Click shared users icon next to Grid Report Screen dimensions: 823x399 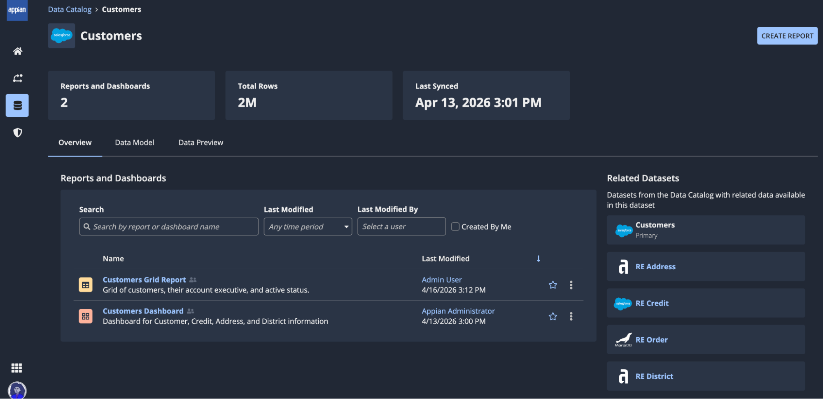pos(193,280)
